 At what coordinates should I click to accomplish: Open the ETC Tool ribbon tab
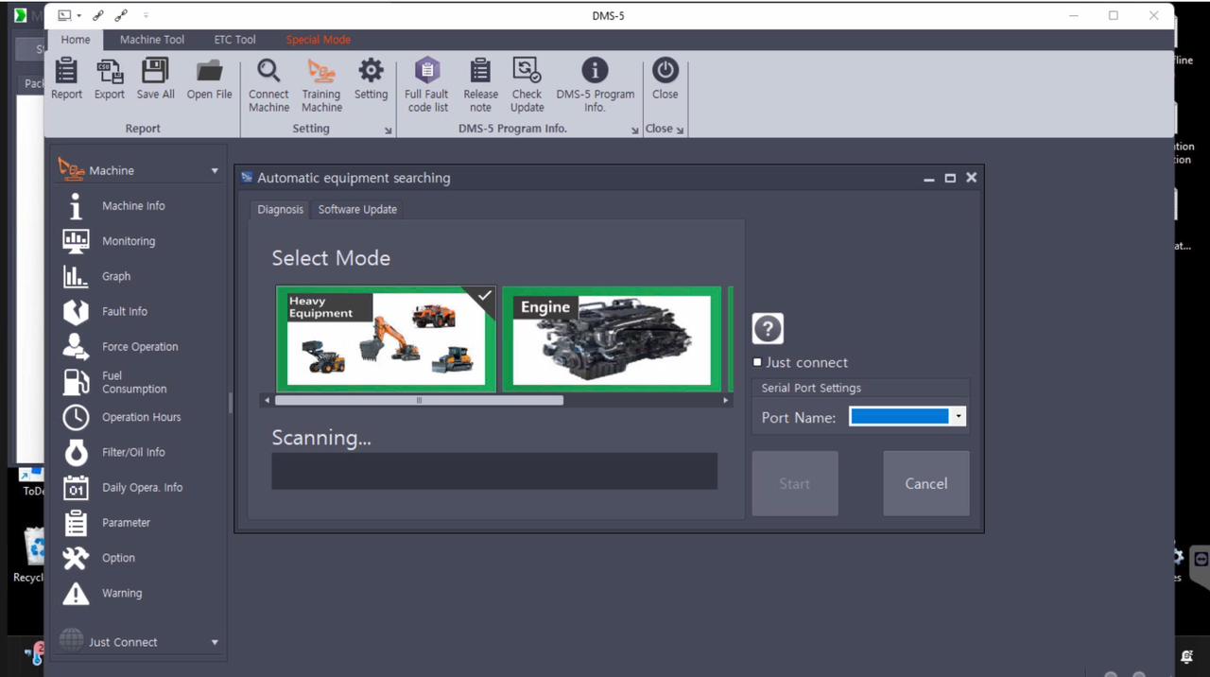click(x=234, y=40)
